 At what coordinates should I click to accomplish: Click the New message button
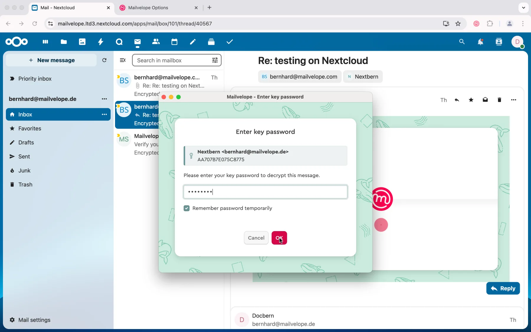51,60
